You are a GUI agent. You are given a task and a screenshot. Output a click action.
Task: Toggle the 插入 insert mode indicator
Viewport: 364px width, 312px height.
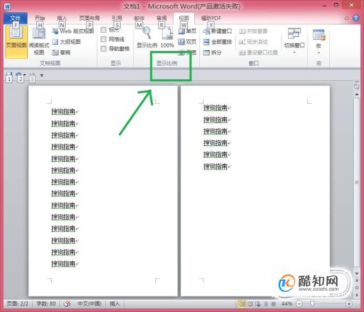click(114, 303)
